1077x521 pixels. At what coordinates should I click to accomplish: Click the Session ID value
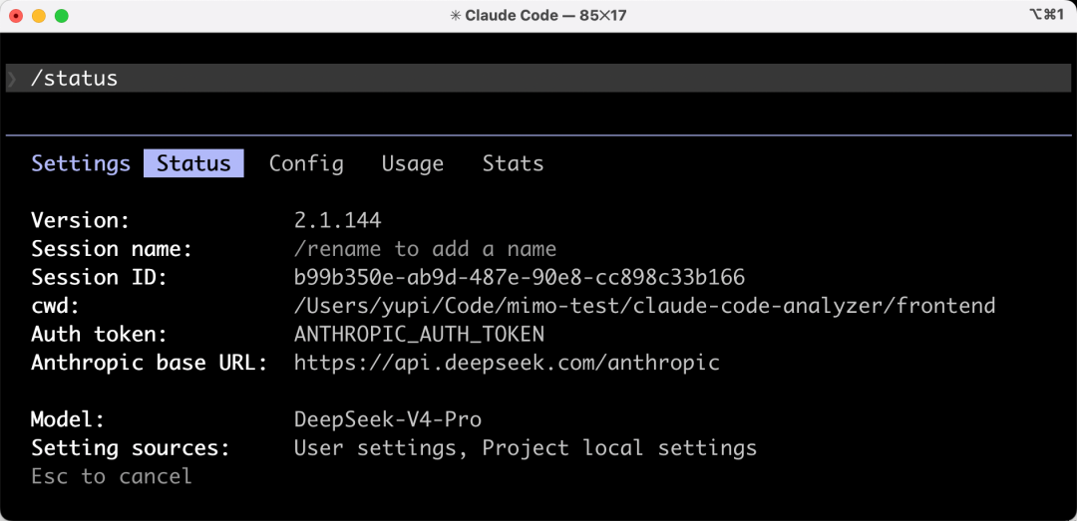[x=520, y=277]
